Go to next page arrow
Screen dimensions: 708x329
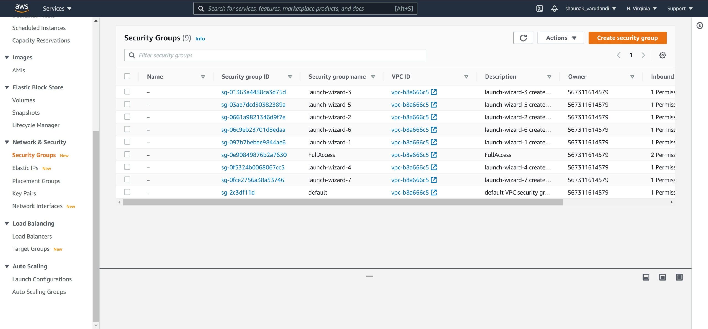pyautogui.click(x=643, y=55)
